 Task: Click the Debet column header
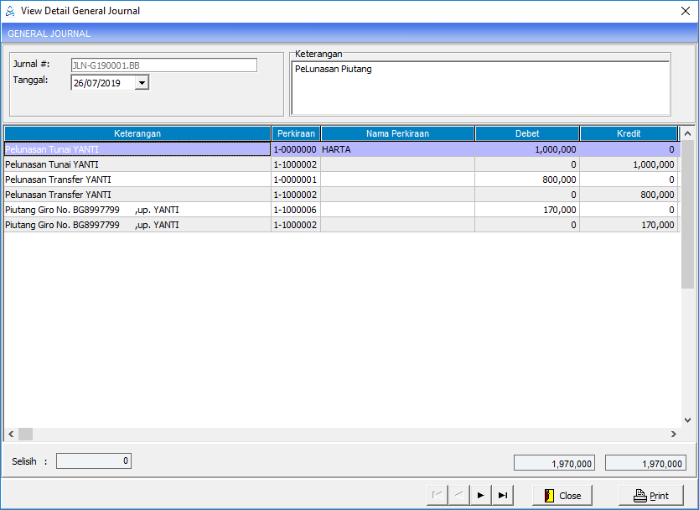tap(526, 133)
